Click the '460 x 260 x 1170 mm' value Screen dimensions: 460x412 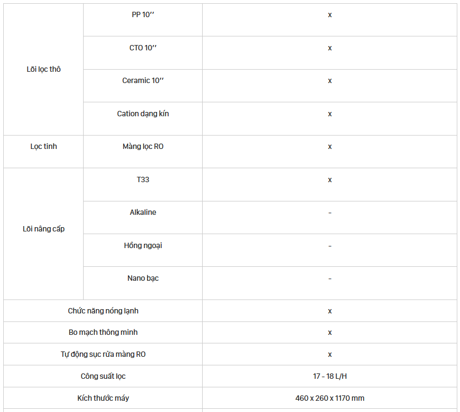[x=330, y=398]
